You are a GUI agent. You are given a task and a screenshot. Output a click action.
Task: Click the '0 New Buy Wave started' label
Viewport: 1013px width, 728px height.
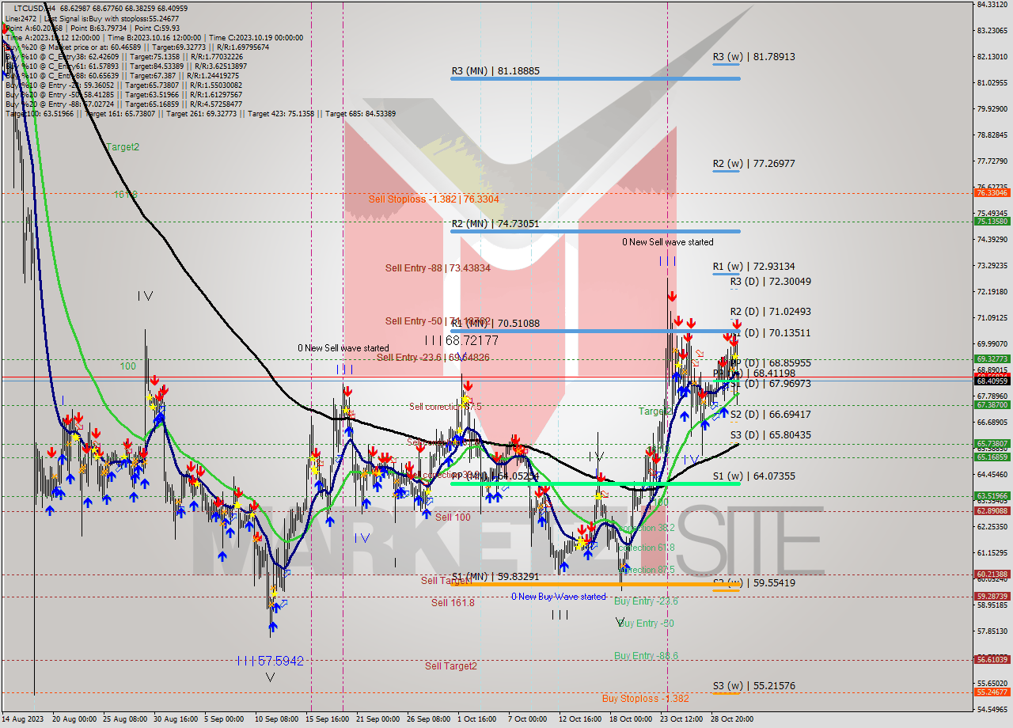click(558, 597)
